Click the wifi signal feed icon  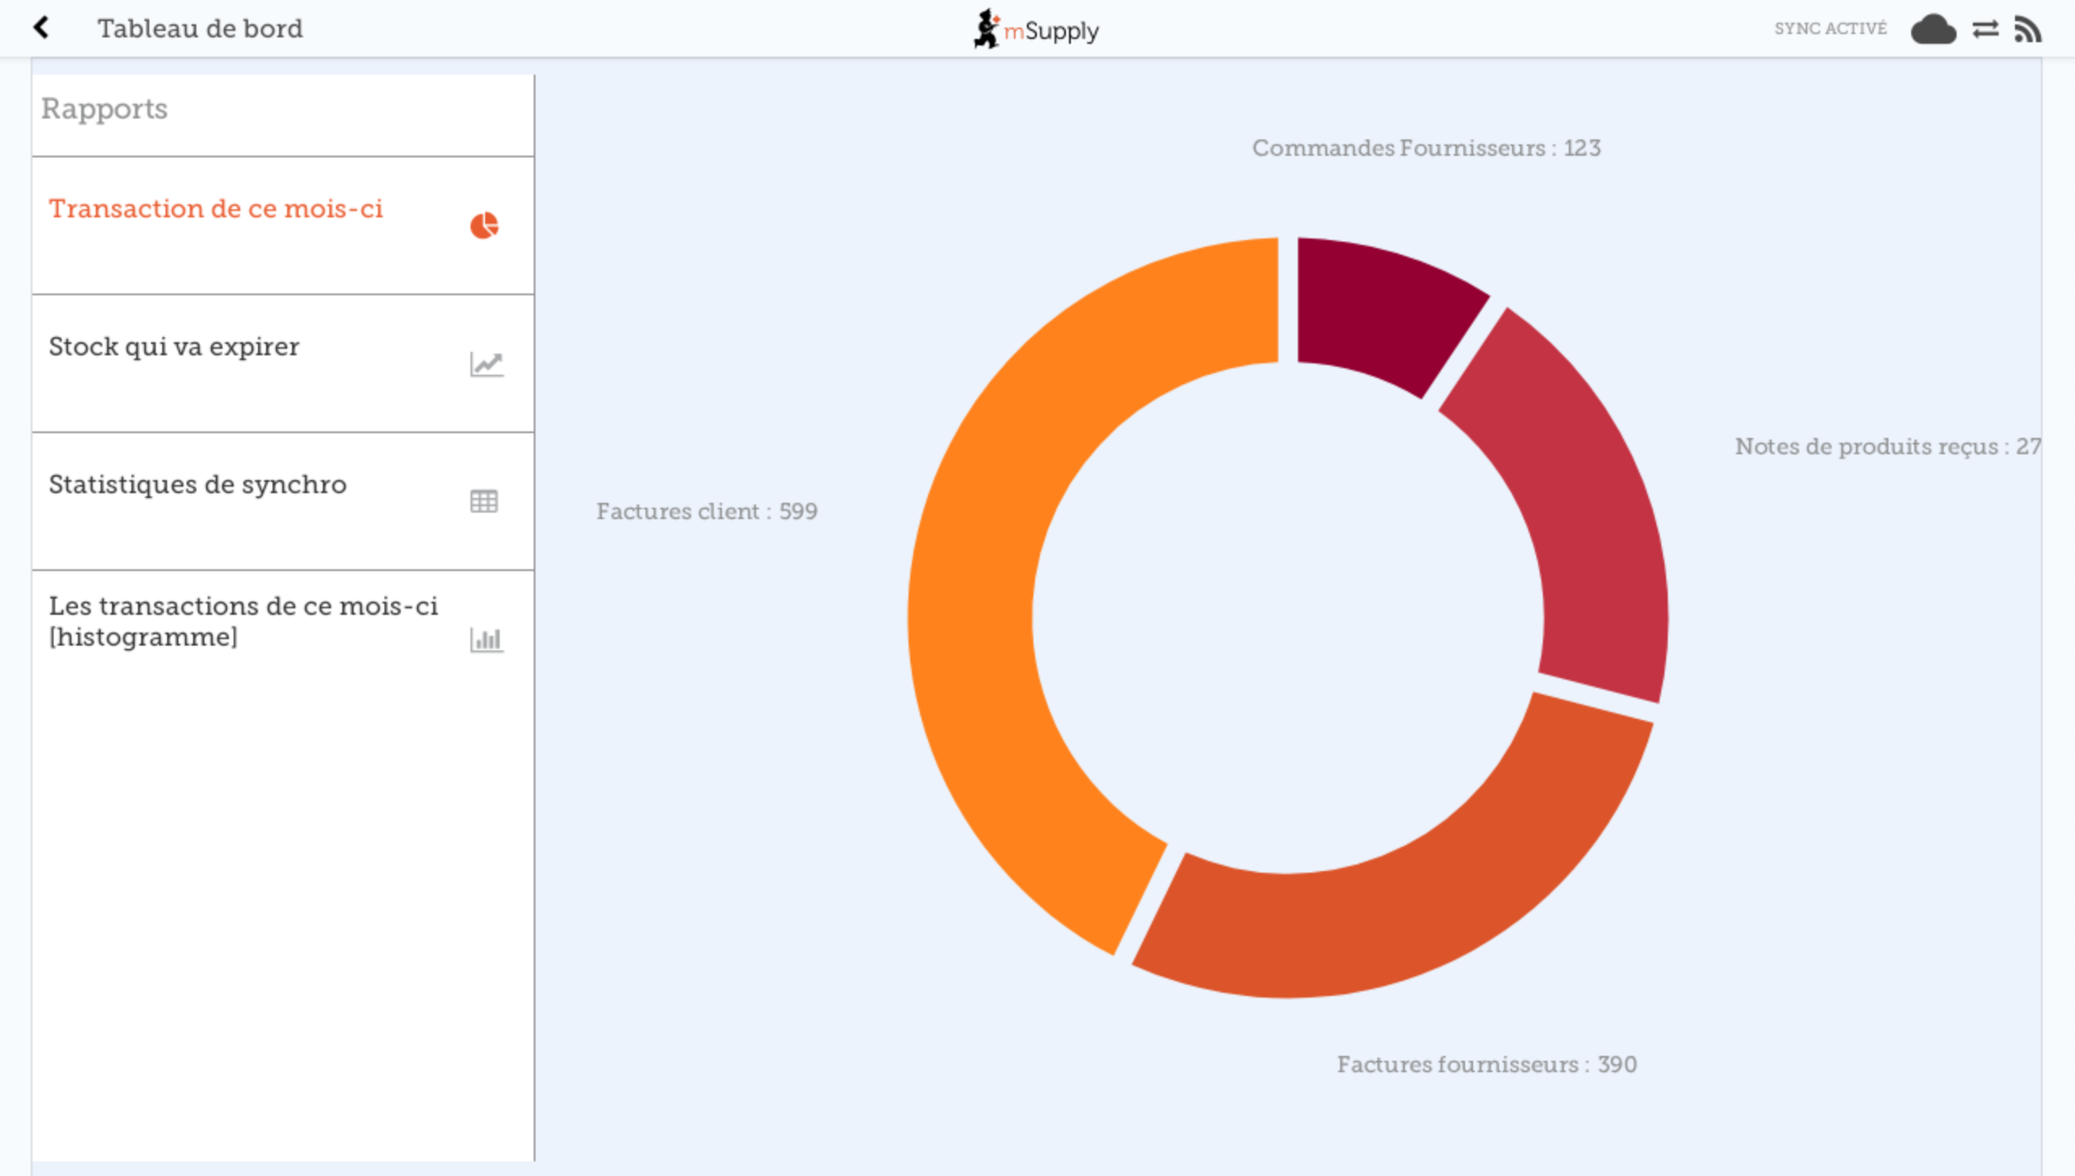2027,30
